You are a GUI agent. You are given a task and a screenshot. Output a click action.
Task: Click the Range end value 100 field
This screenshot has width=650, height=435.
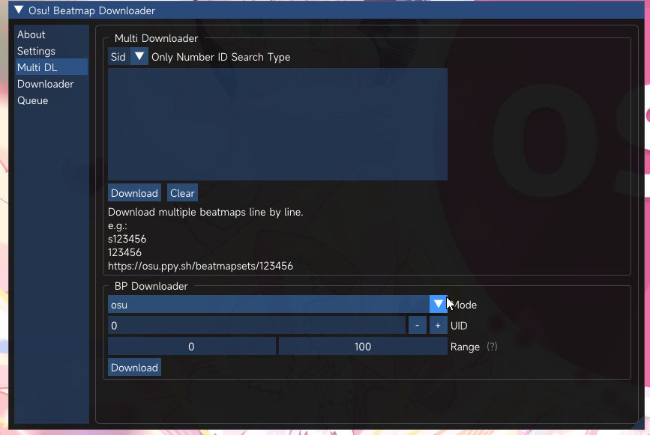[x=363, y=347]
